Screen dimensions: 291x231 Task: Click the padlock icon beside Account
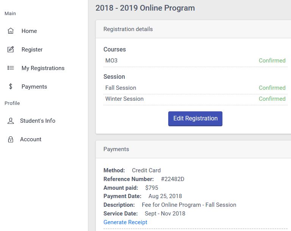[11, 139]
